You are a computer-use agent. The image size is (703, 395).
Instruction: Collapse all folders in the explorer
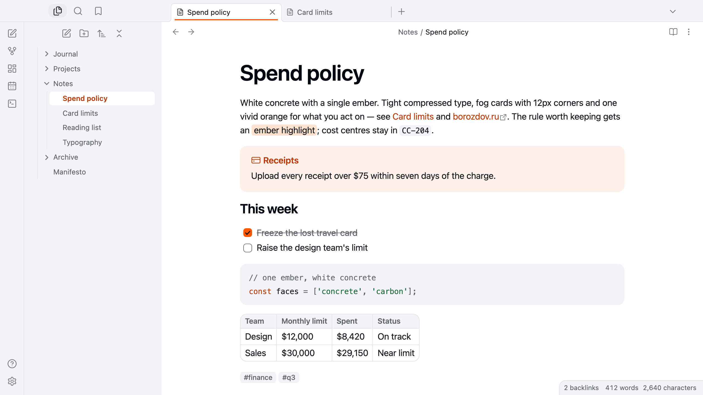(x=119, y=33)
